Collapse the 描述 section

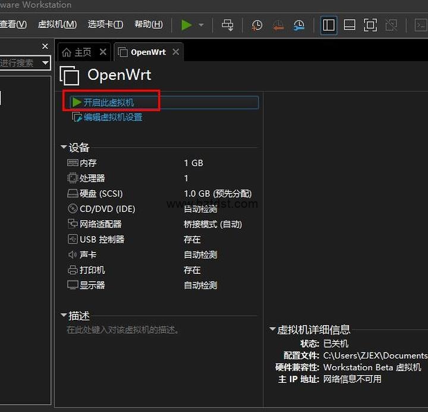[x=64, y=315]
